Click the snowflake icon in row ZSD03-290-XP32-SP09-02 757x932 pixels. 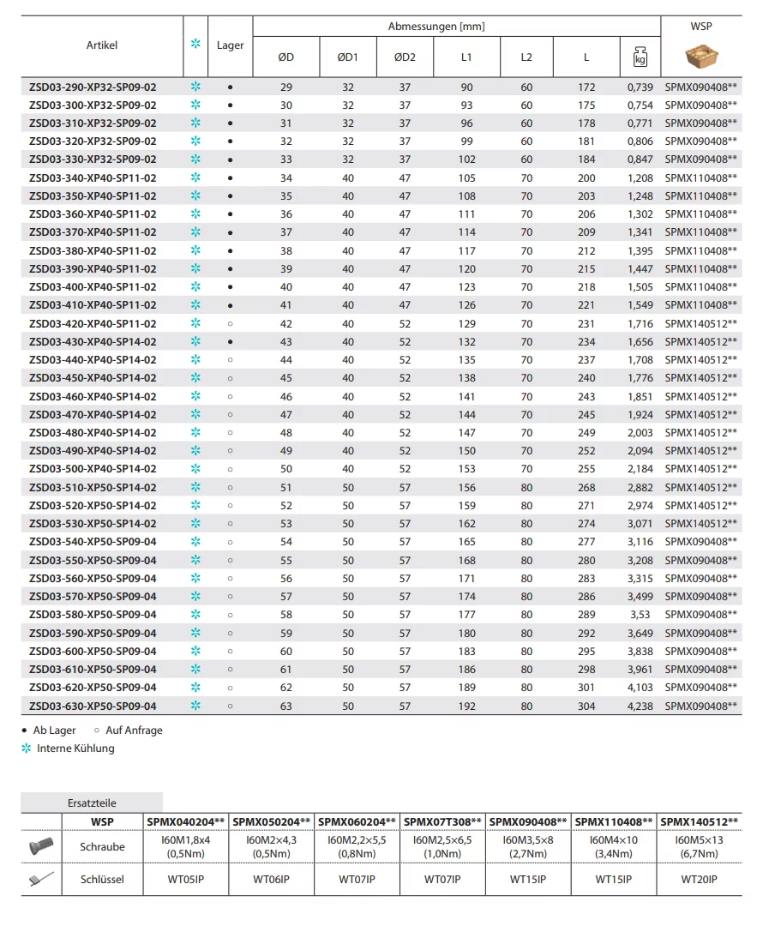click(x=195, y=87)
